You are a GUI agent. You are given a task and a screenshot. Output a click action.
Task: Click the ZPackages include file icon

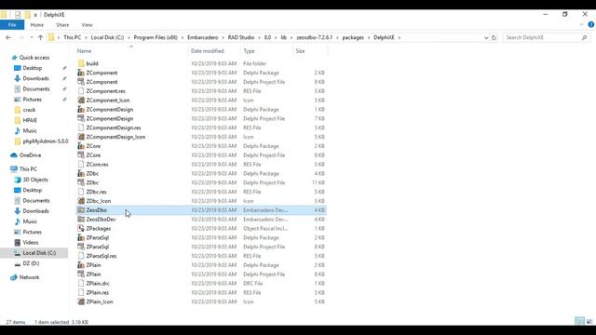pyautogui.click(x=81, y=228)
